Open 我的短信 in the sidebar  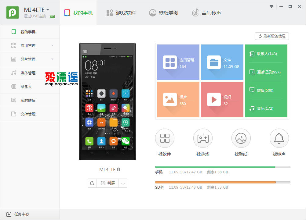(x=30, y=100)
